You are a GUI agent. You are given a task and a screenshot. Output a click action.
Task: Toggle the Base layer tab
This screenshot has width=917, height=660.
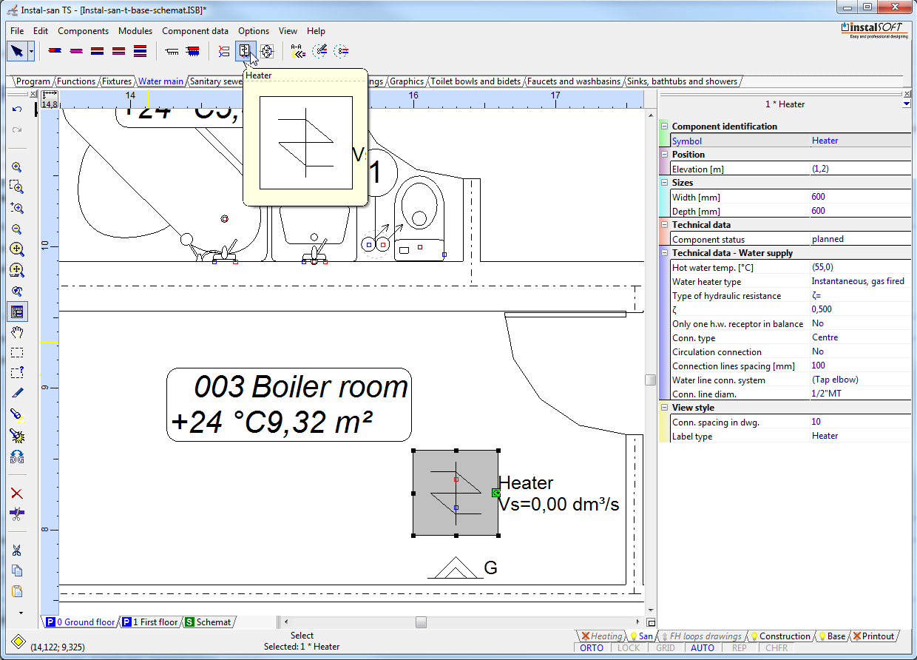pos(831,636)
